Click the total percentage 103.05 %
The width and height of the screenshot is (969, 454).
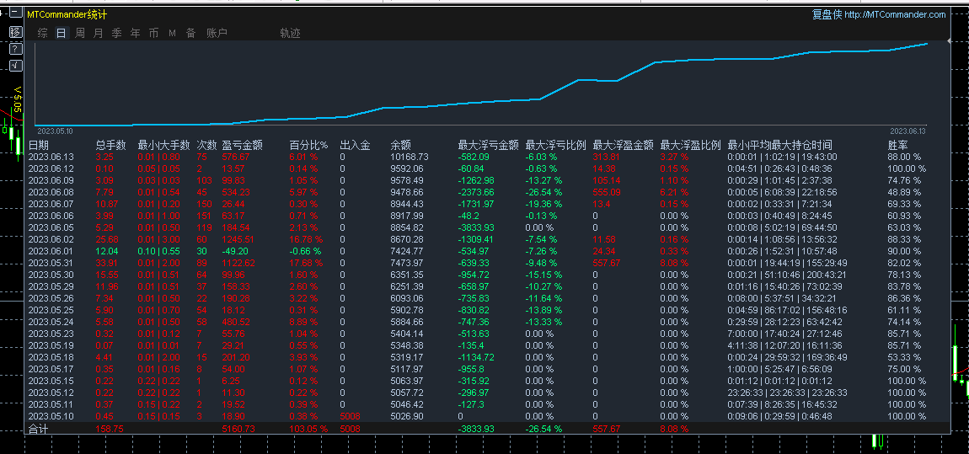point(308,428)
